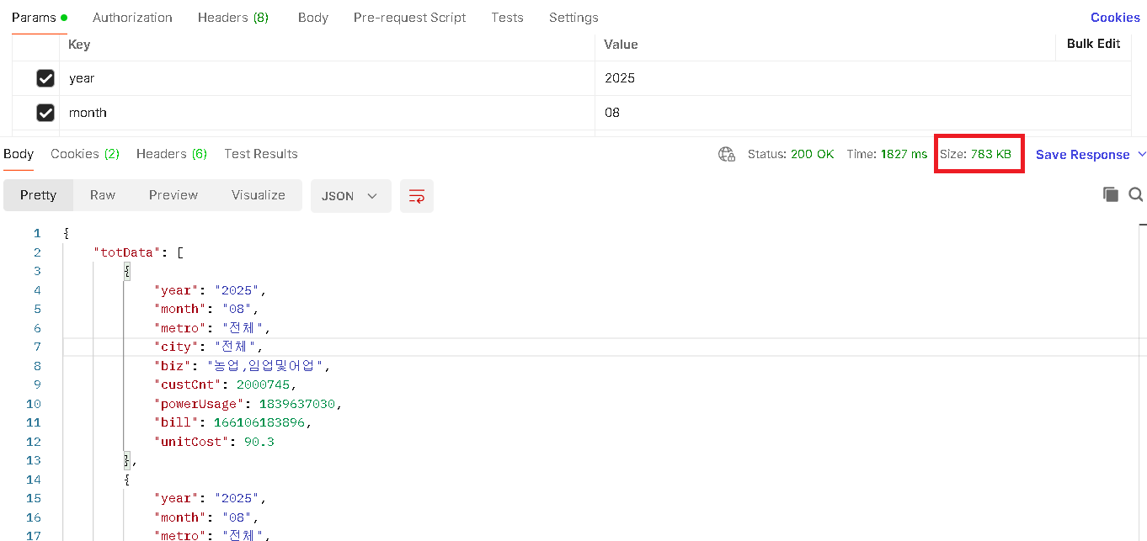Open the JSON format dropdown
Viewport: 1147px width, 541px height.
(x=350, y=196)
